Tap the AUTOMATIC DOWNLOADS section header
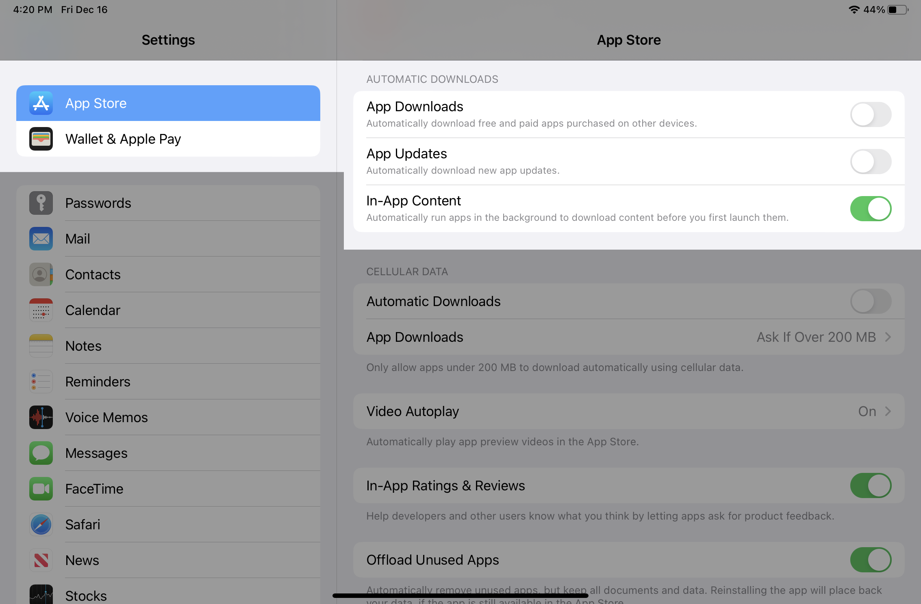Screen dimensions: 921x604 click(x=432, y=79)
